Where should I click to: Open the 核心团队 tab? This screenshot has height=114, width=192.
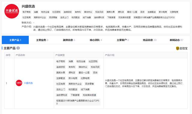pyautogui.click(x=96, y=40)
